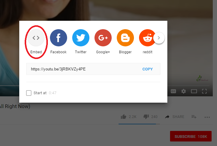Subscribe to the channel with 108K subscribers

click(x=191, y=136)
